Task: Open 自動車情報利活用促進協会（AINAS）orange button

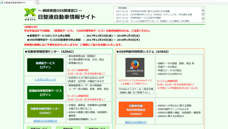Action: pyautogui.click(x=136, y=110)
